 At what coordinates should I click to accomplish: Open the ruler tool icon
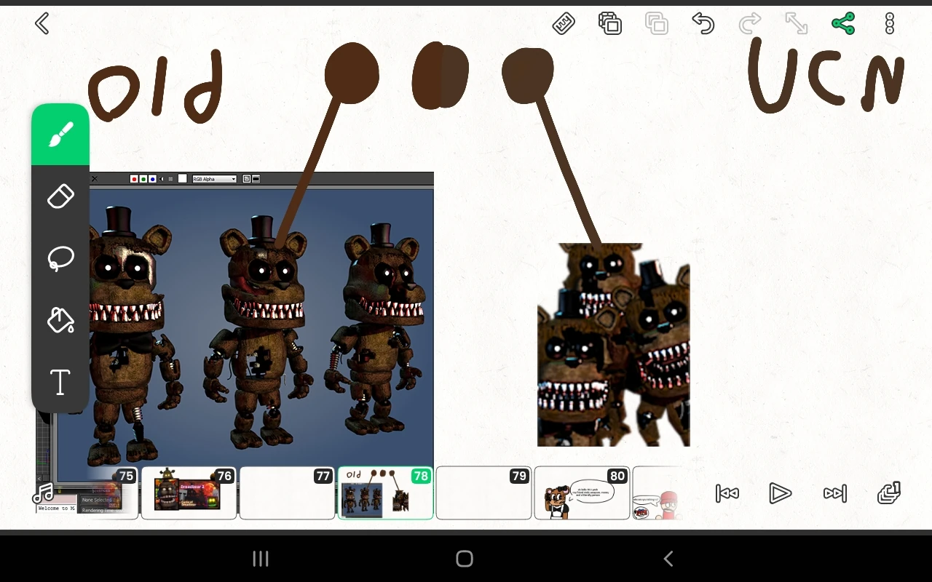[x=564, y=24]
